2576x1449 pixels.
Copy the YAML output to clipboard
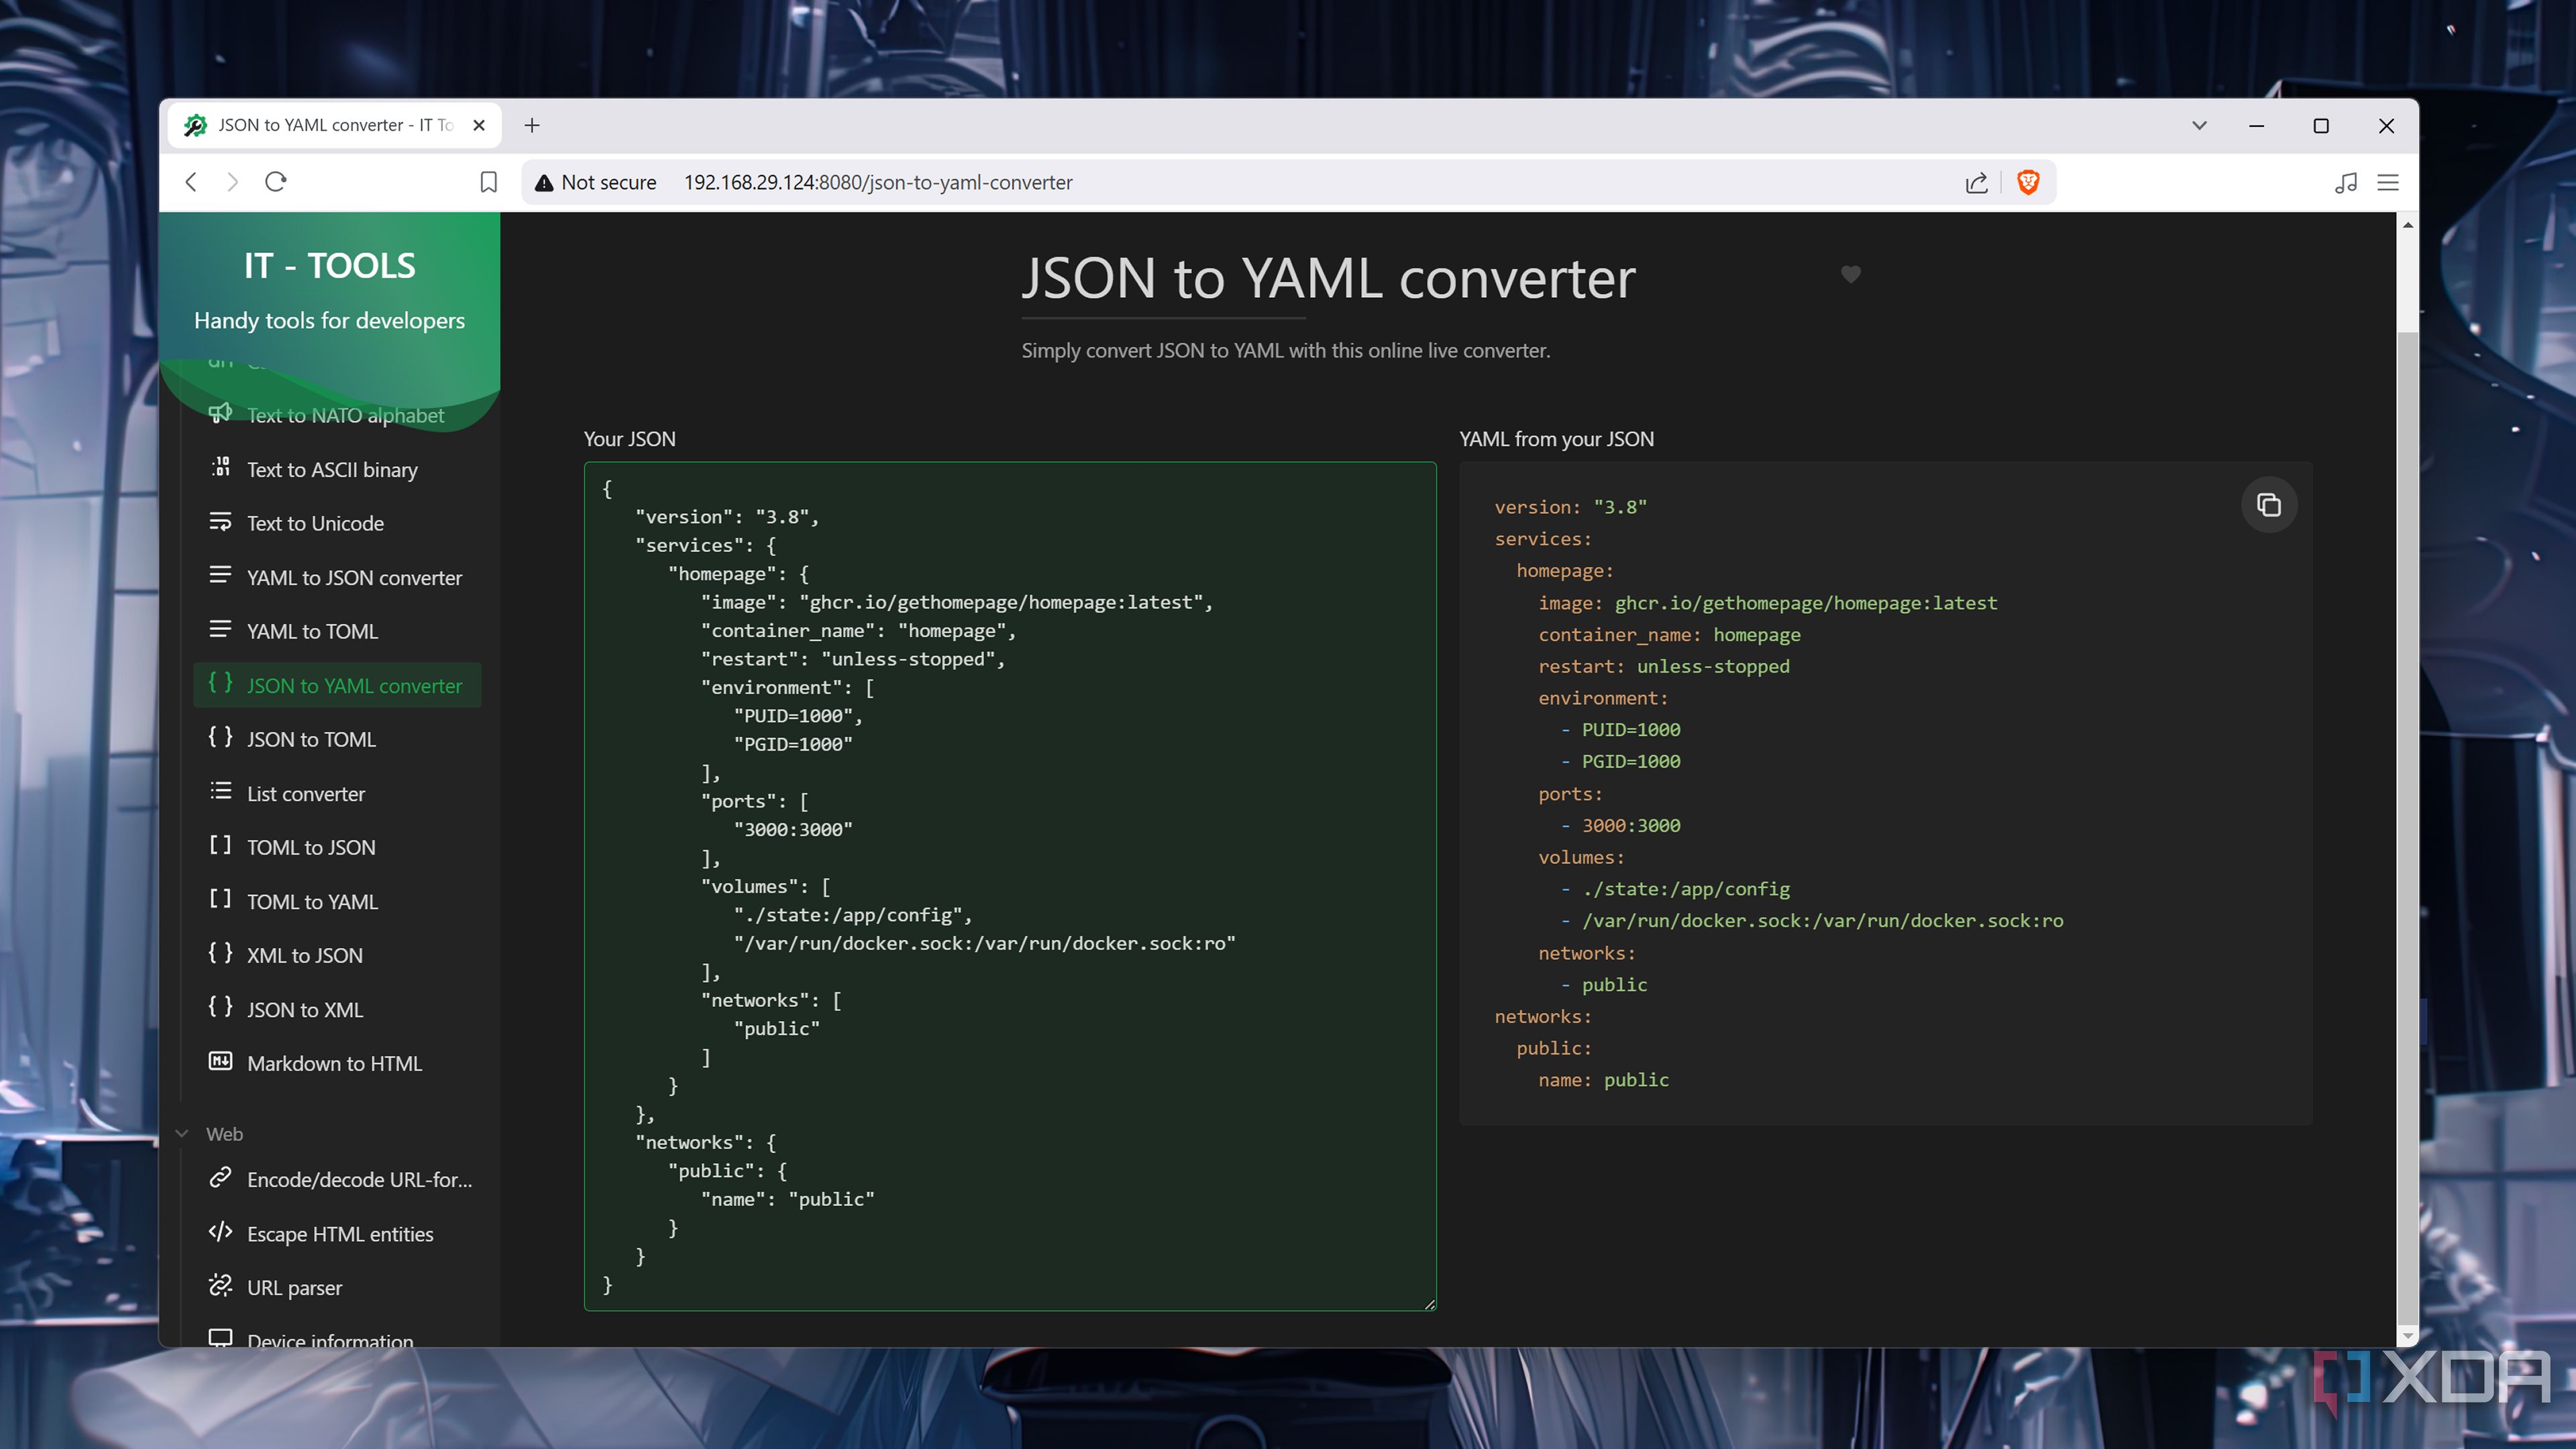[x=2268, y=505]
